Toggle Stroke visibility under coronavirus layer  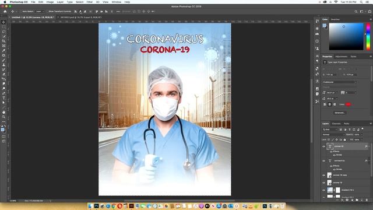click(x=334, y=169)
